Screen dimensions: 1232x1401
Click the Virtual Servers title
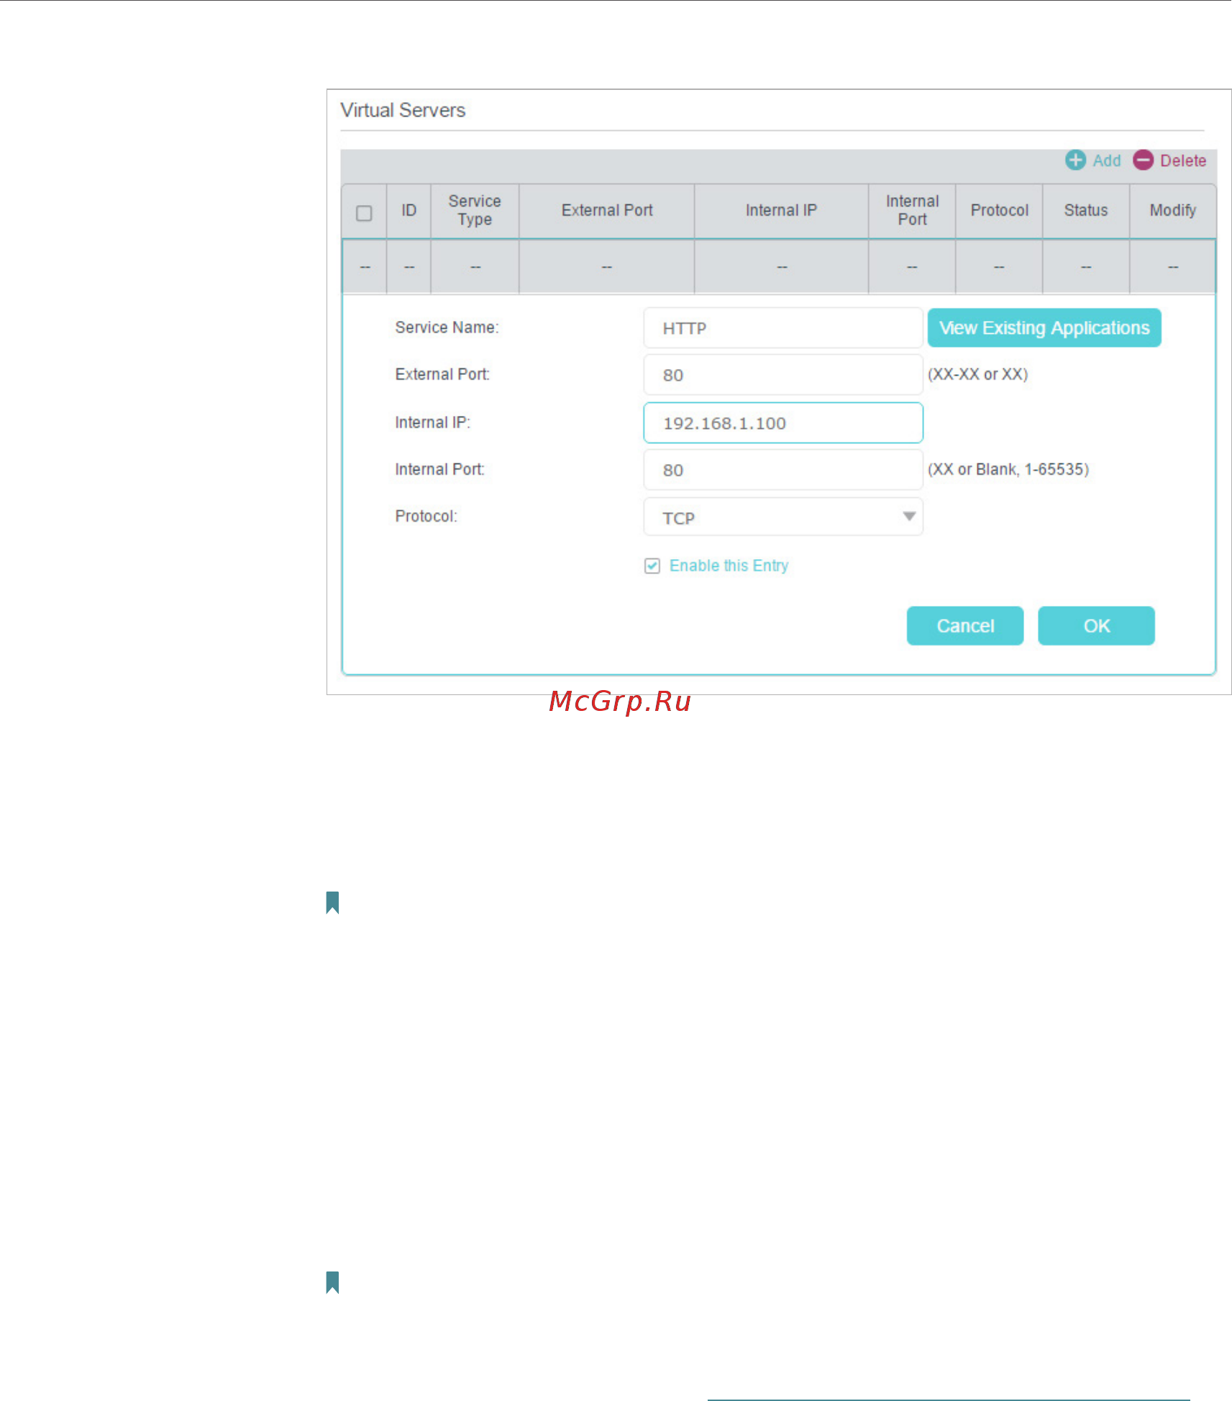[x=403, y=110]
